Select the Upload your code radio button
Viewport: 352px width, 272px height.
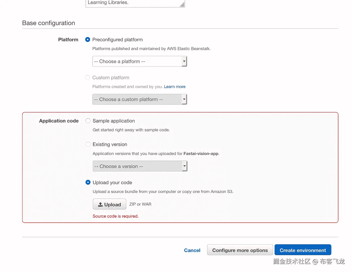(x=88, y=182)
